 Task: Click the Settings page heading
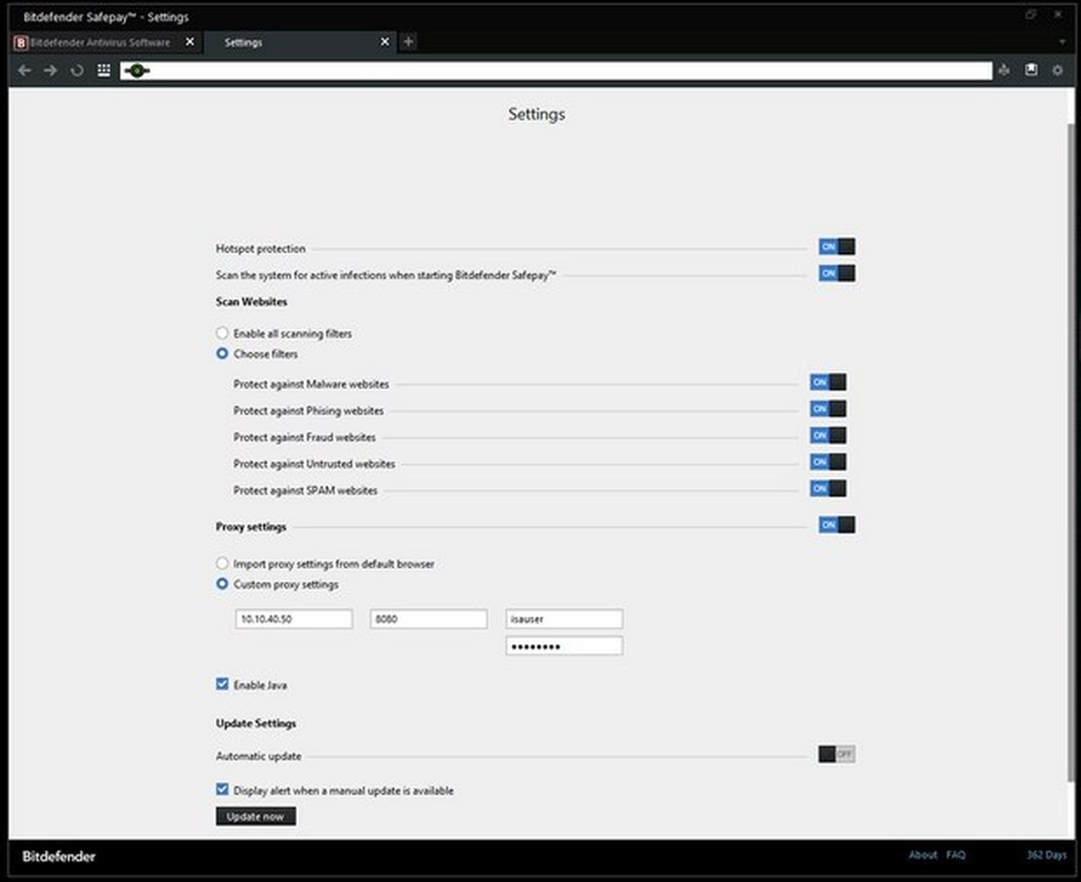pos(536,114)
